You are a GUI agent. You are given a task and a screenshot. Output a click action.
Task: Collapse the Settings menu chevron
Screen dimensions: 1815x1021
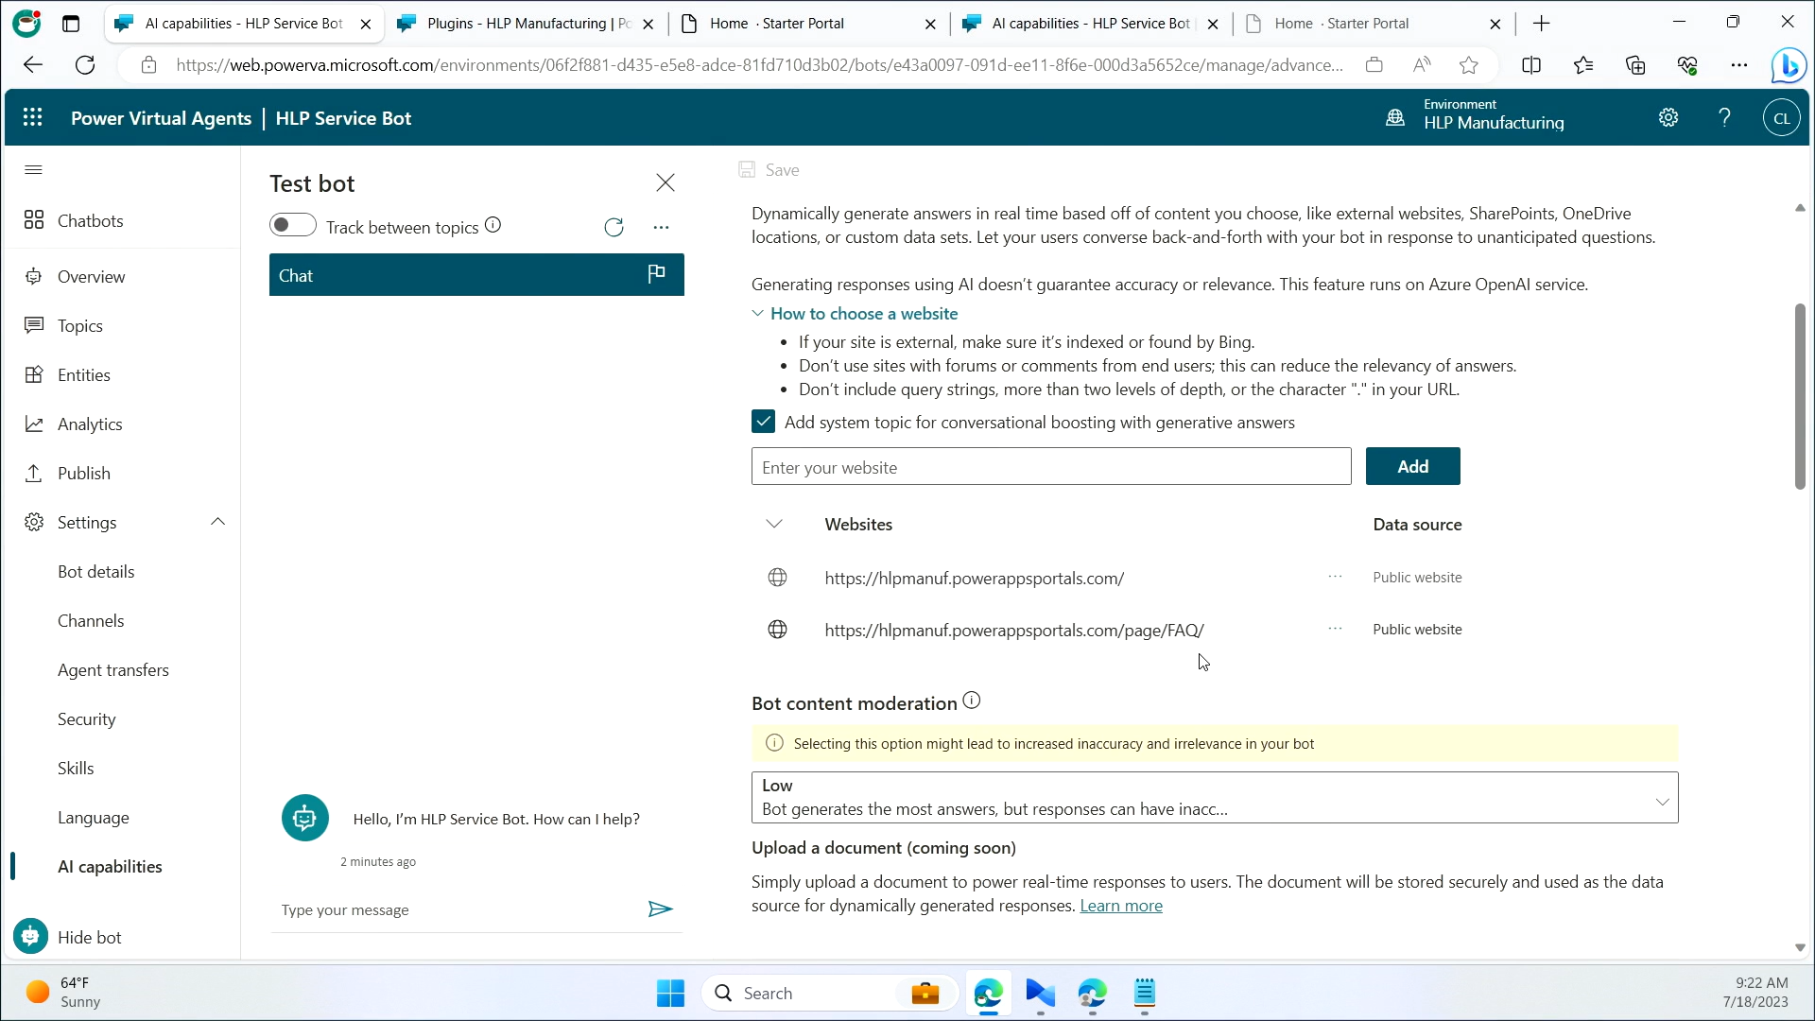tap(217, 522)
